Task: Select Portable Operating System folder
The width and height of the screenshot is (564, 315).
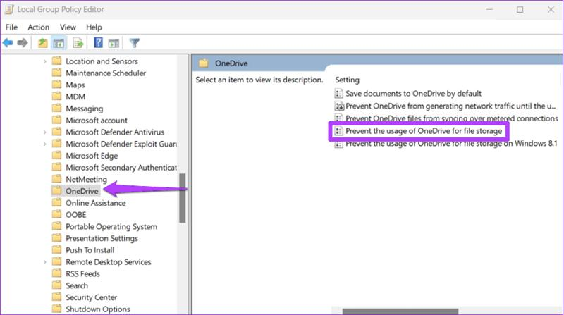Action: [111, 226]
